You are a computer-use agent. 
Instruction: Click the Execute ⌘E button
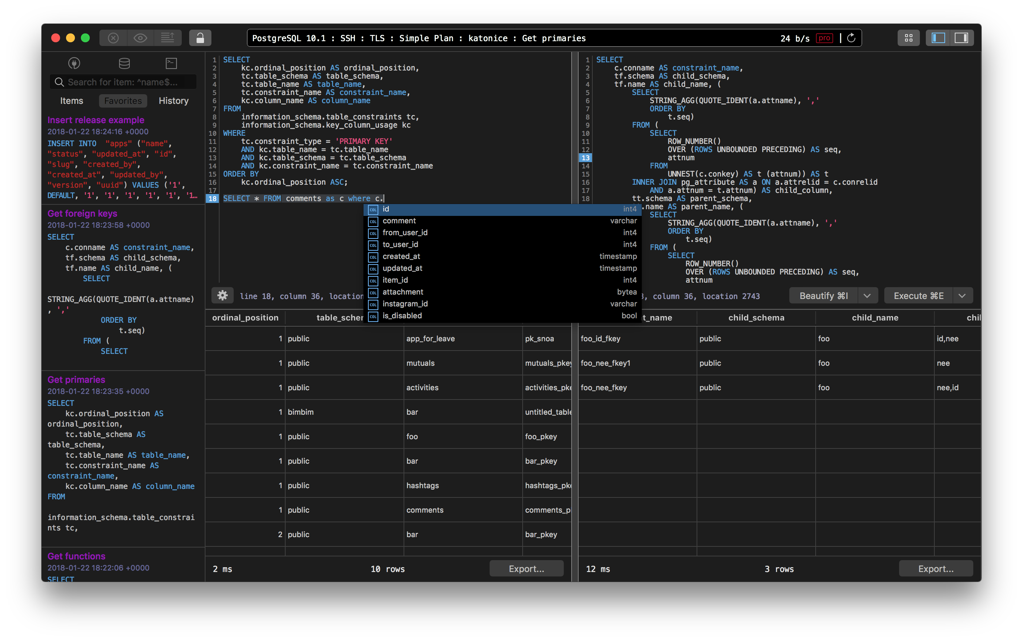click(918, 296)
